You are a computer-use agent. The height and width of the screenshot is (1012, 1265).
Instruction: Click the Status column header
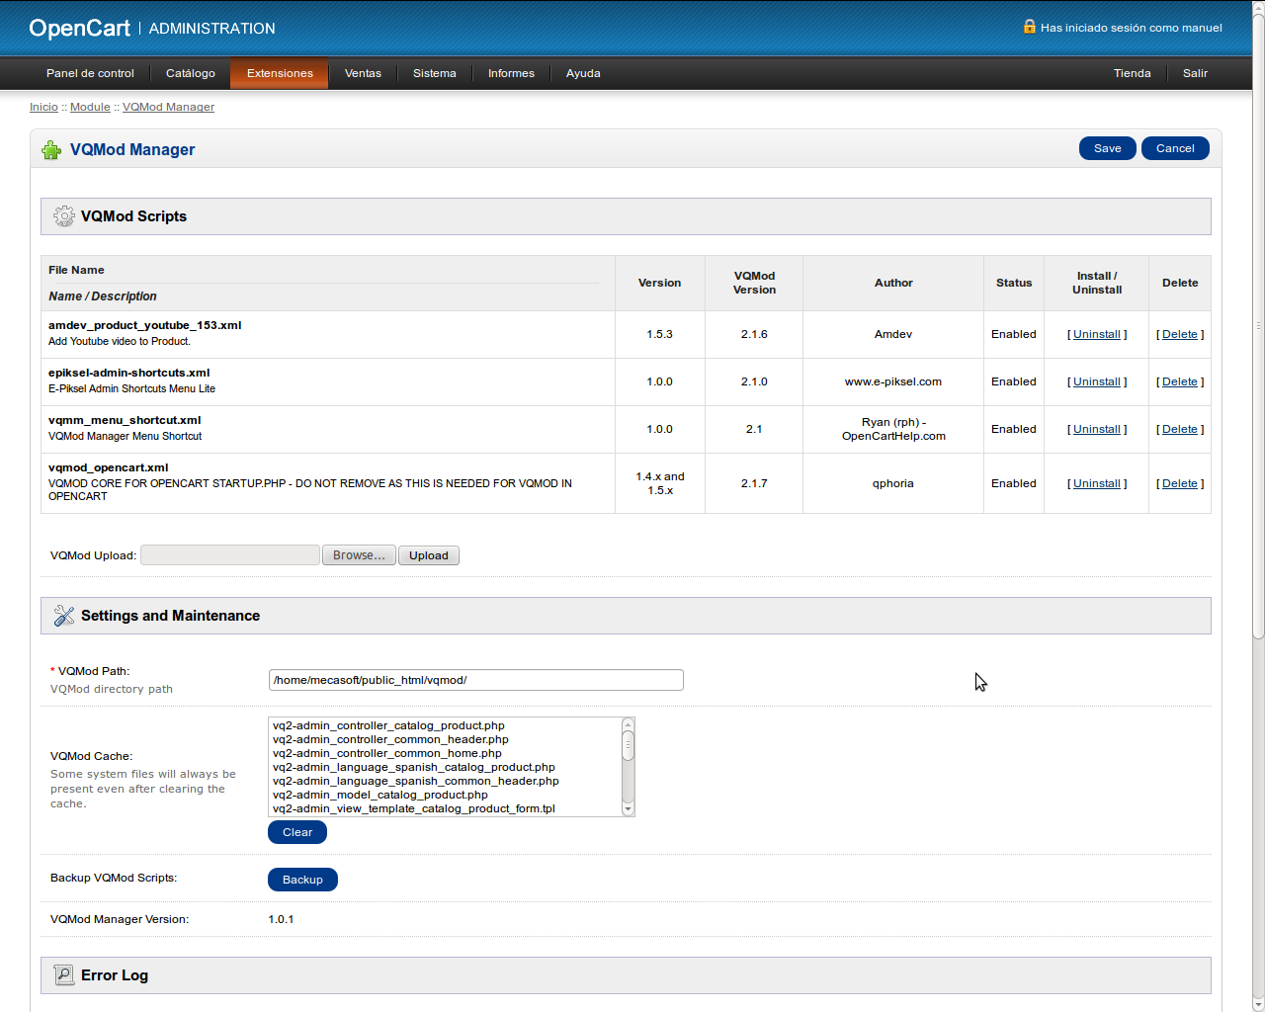1014,283
